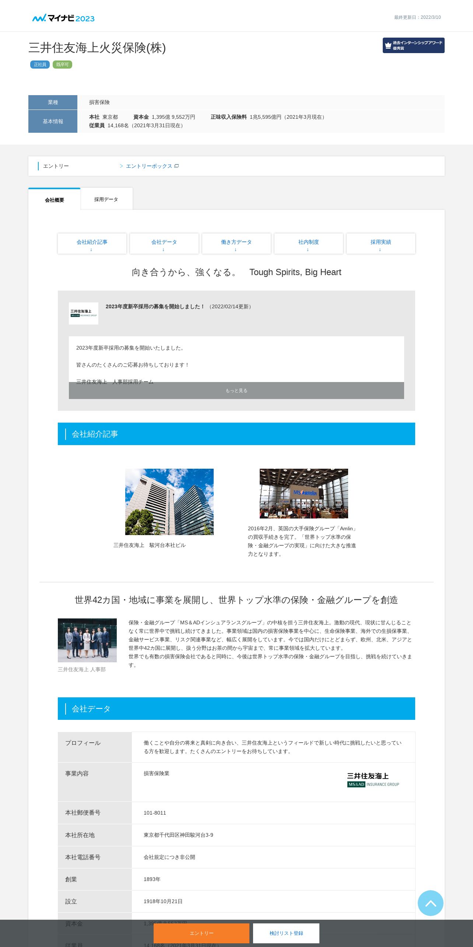Image resolution: width=473 pixels, height=947 pixels.
Task: Expand the news with もっと見る
Action: point(236,391)
